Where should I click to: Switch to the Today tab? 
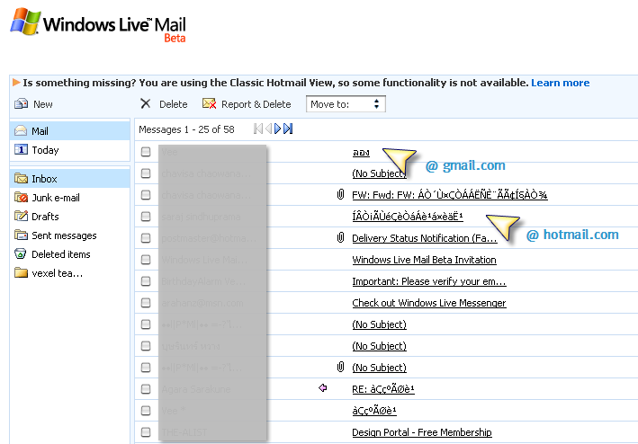[45, 150]
